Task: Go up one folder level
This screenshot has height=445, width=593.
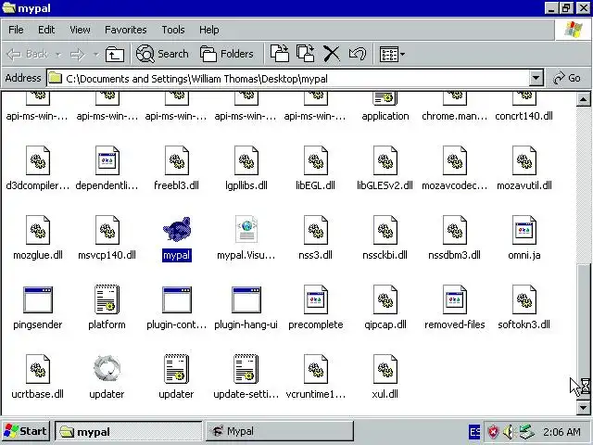Action: (x=115, y=54)
